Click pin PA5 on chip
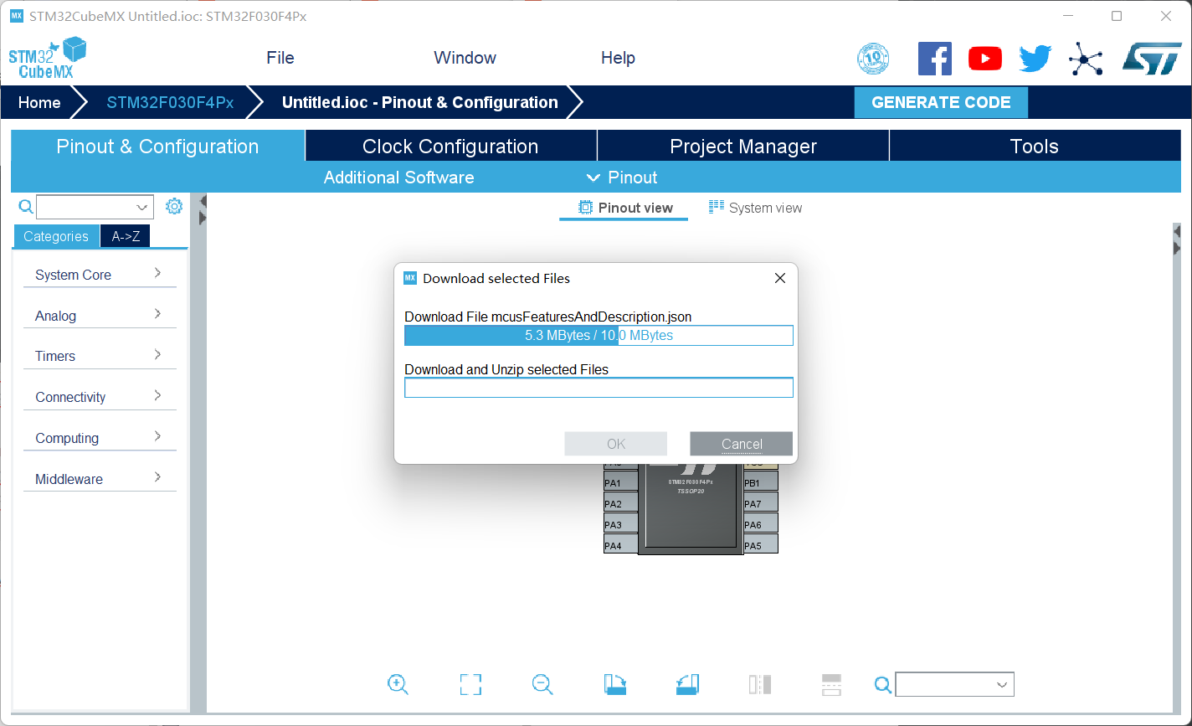The height and width of the screenshot is (726, 1192). pos(761,545)
